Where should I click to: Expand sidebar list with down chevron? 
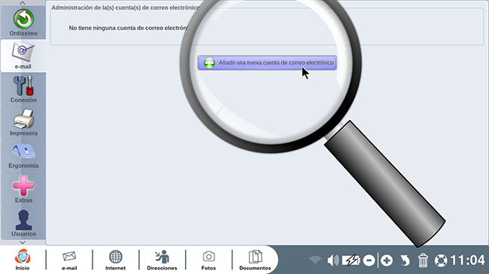23,242
